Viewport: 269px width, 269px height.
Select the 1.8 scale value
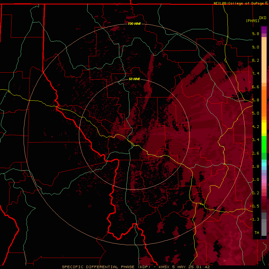point(256,166)
